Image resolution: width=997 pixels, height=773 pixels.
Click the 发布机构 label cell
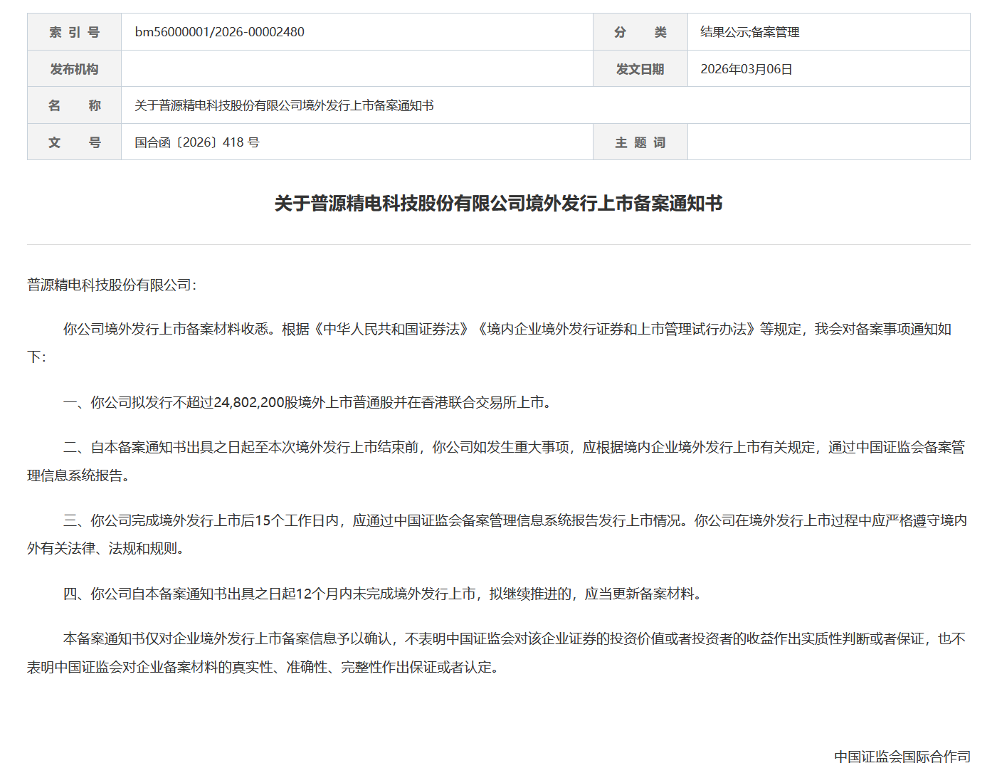pyautogui.click(x=75, y=69)
